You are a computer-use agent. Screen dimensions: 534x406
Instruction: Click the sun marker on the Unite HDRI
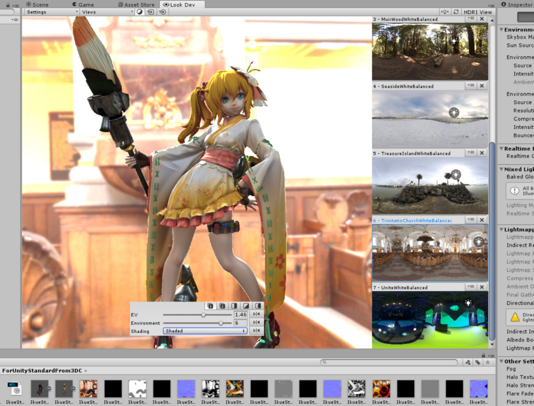(469, 303)
